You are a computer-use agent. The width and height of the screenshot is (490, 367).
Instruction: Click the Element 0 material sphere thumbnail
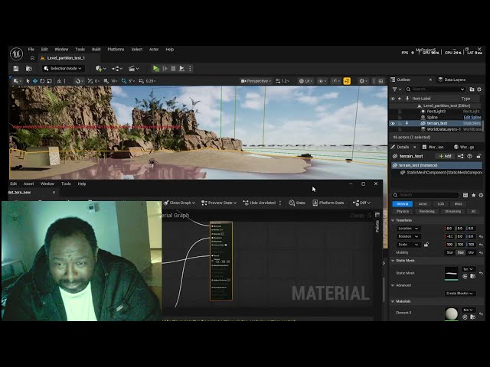[x=451, y=314]
